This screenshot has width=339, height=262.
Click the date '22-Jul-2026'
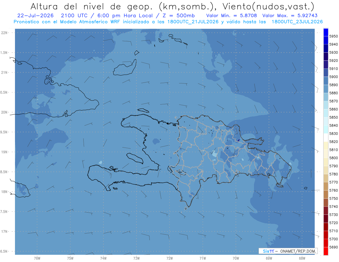pyautogui.click(x=35, y=16)
